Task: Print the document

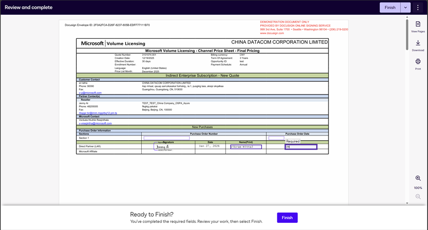Action: pos(418,61)
